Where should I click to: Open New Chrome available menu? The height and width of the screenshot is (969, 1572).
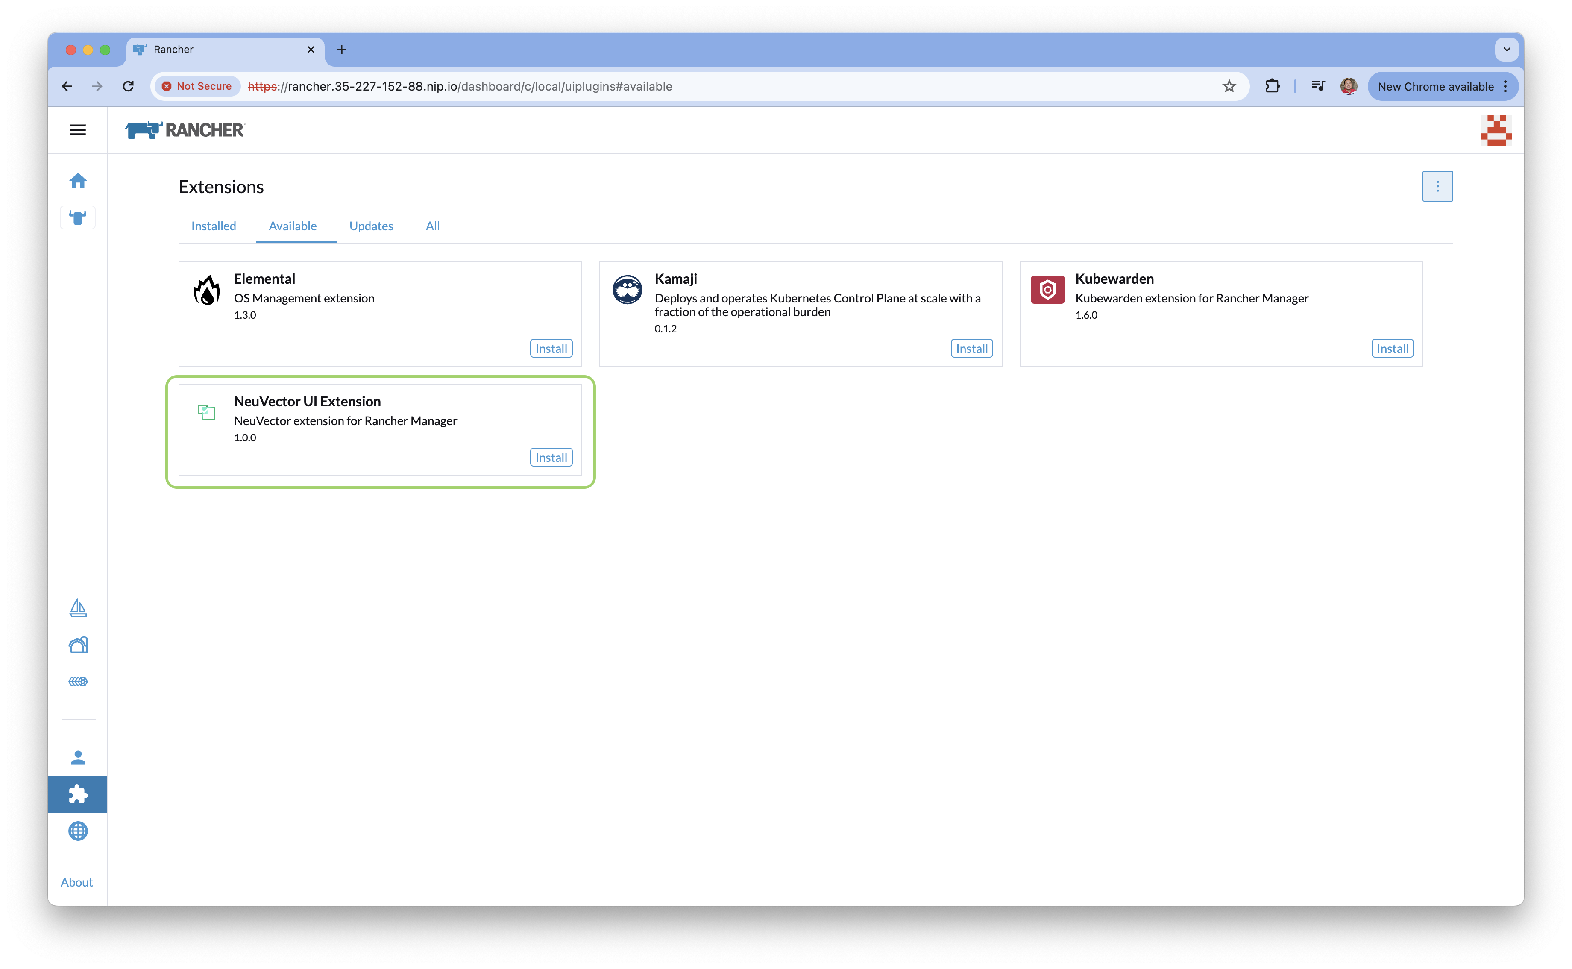coord(1442,86)
